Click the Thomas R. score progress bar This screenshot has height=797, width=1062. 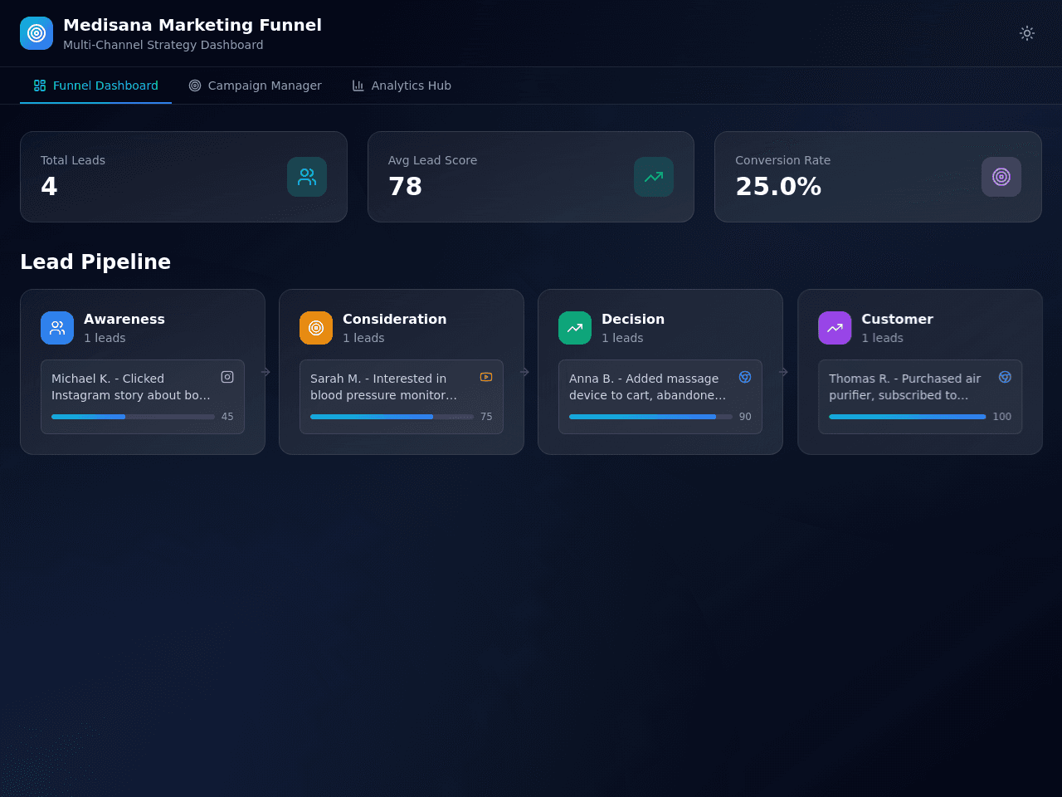[908, 417]
